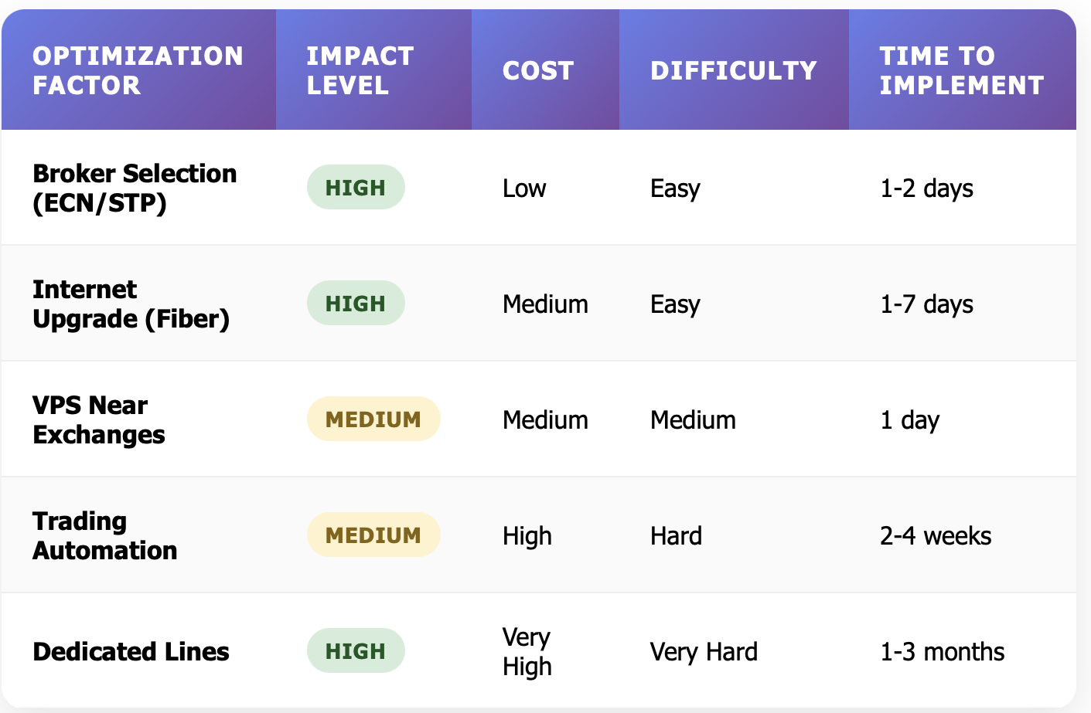
Task: Click the VPS Near Exchanges row label
Action: point(99,419)
